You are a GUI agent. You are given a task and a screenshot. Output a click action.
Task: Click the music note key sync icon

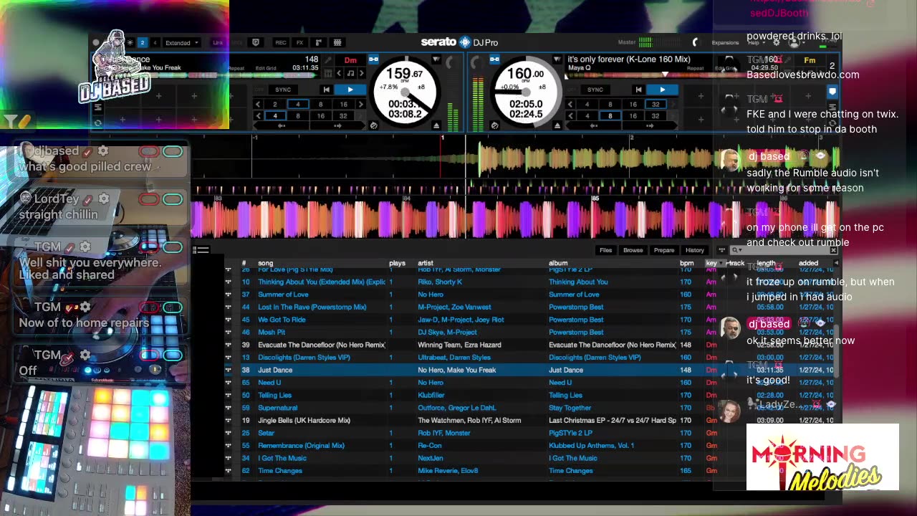[x=350, y=73]
